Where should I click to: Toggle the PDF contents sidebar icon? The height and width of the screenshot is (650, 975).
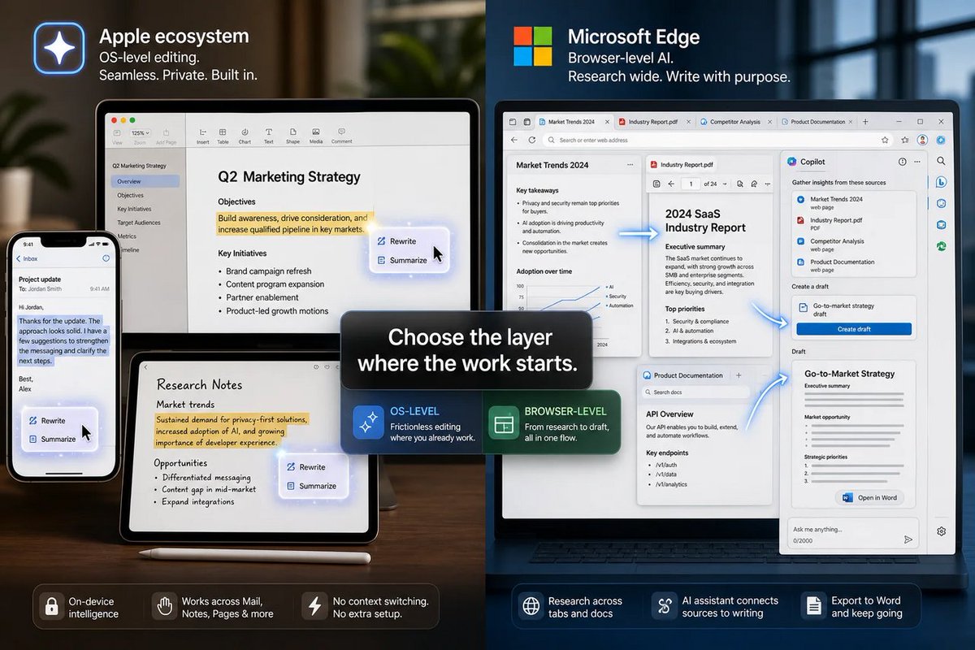(656, 184)
